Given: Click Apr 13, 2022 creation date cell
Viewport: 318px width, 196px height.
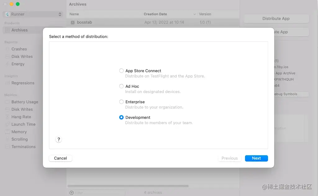Looking at the screenshot, I should tap(164, 22).
